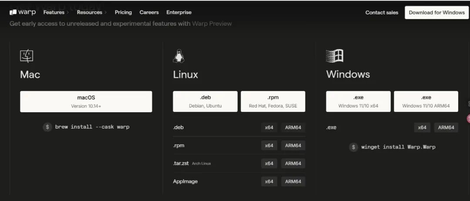This screenshot has width=470, height=201.
Task: Click Contact sales link
Action: pos(382,13)
